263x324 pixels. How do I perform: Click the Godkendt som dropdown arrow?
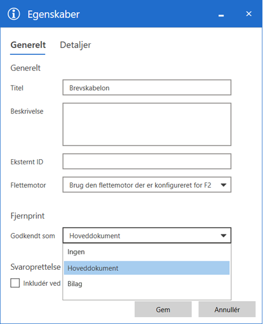pyautogui.click(x=224, y=236)
